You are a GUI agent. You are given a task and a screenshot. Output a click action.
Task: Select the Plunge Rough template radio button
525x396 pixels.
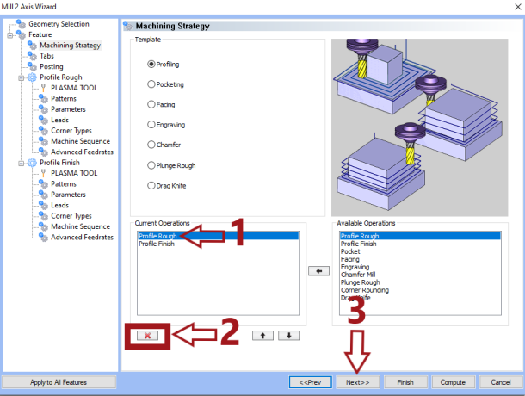(x=151, y=165)
